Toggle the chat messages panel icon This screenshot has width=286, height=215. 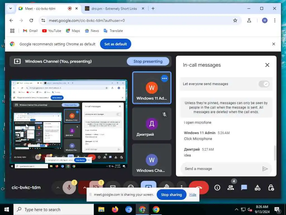[x=244, y=188]
